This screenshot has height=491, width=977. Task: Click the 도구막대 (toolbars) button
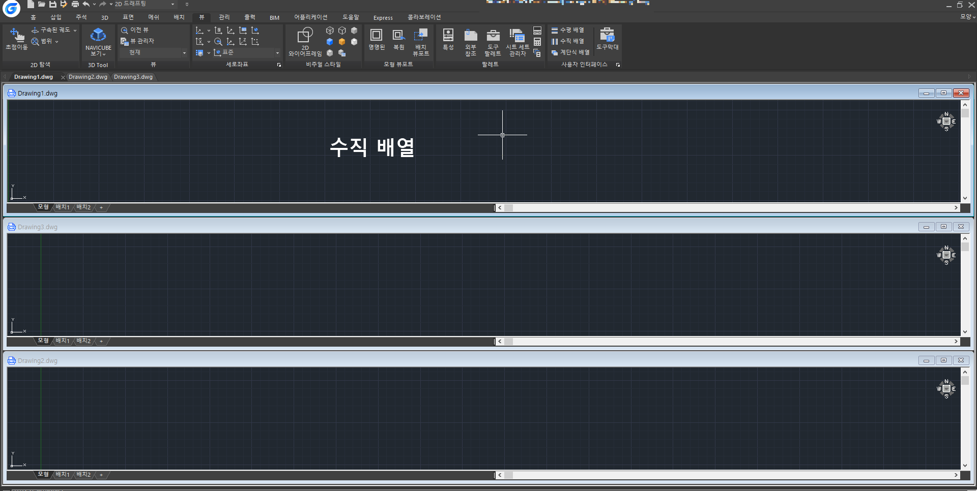(x=608, y=39)
